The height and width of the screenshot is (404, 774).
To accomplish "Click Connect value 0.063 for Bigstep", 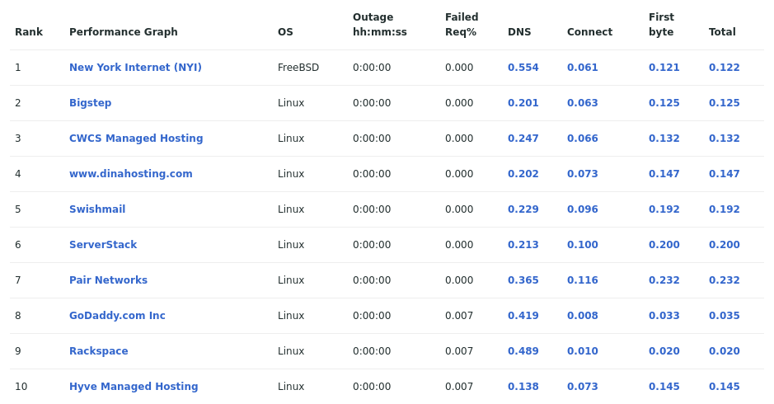I will (x=583, y=103).
